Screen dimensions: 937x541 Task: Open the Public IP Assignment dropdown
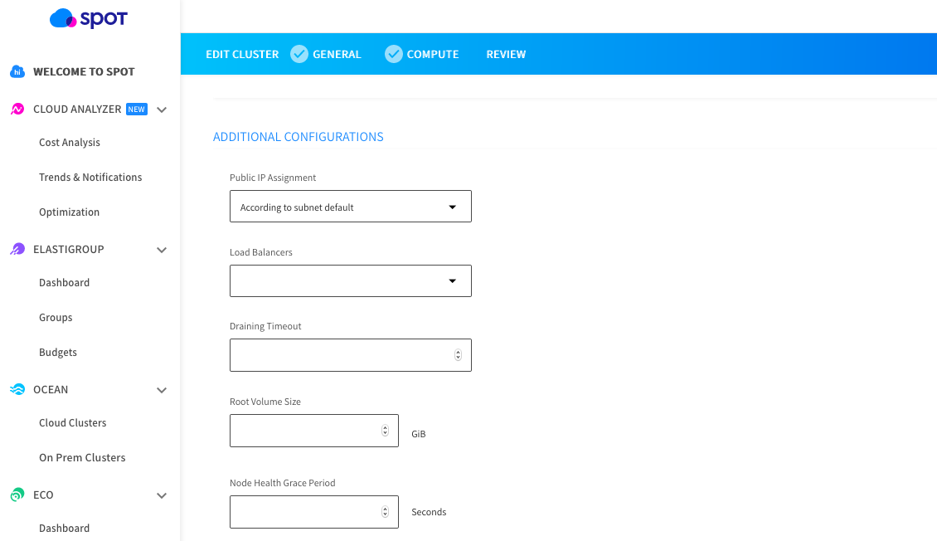click(x=350, y=207)
